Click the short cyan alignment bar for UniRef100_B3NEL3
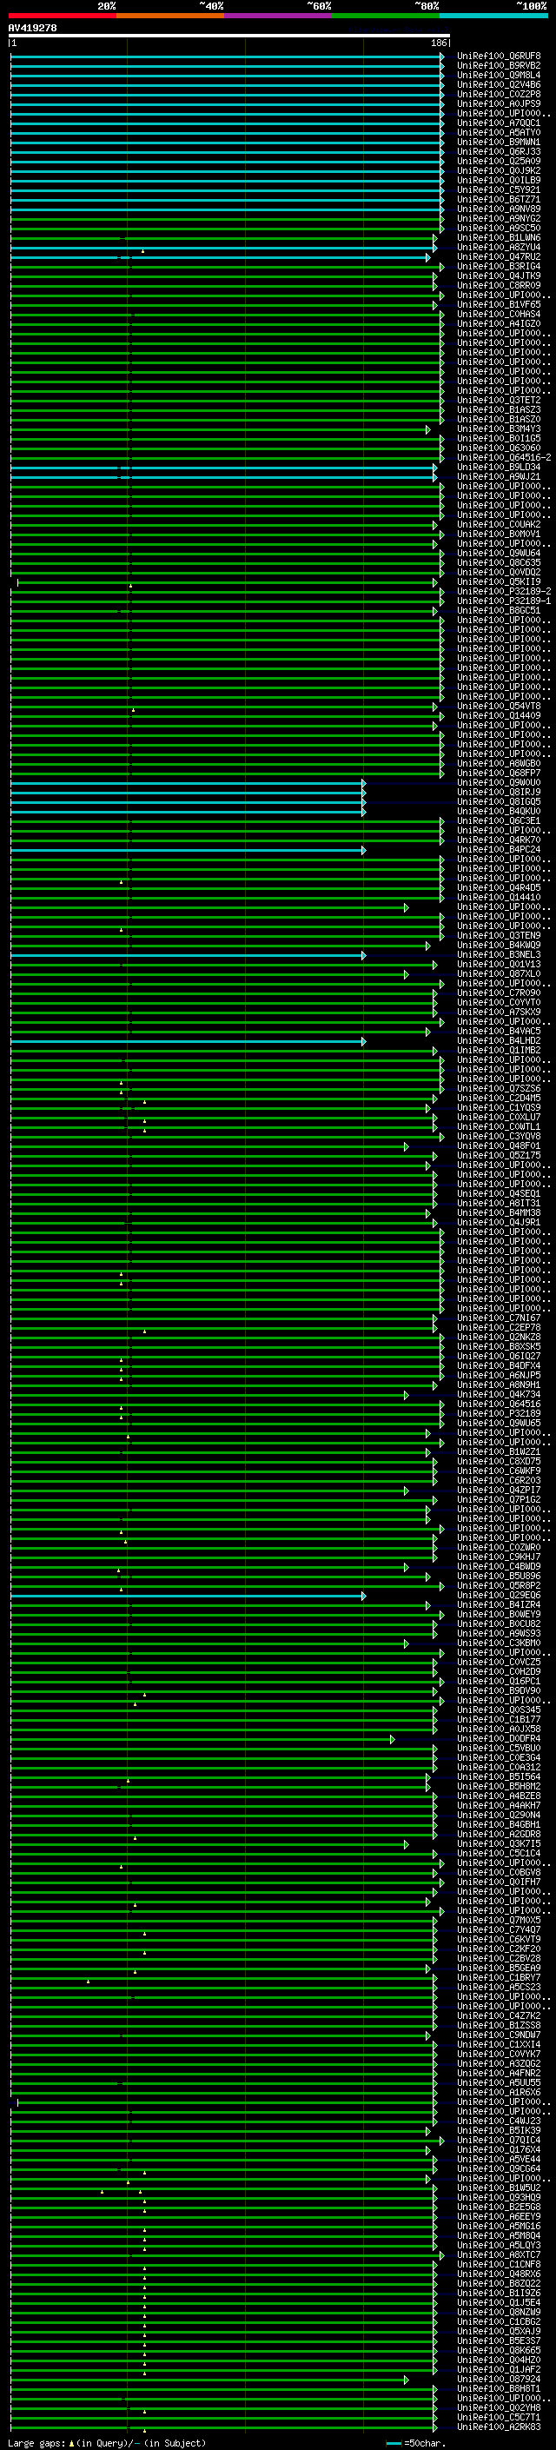Image resolution: width=556 pixels, height=2450 pixels. pos(189,955)
